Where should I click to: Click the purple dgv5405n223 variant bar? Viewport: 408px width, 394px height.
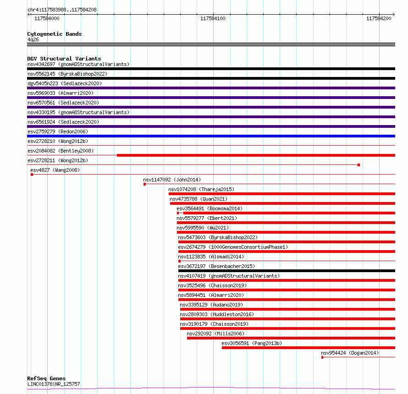[x=211, y=88]
